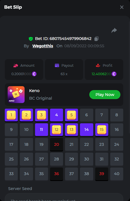Click the green verified shield icon
The width and height of the screenshot is (130, 201).
click(x=31, y=39)
